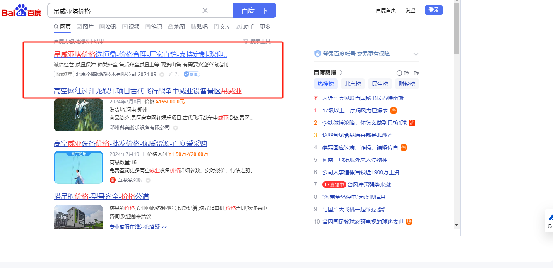
Task: Click the 保障 shield badge icon
Action: [186, 74]
